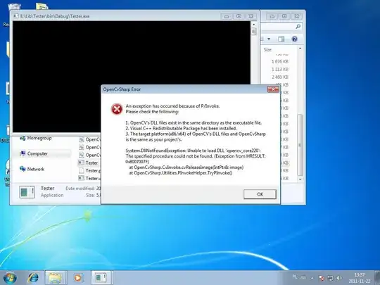Screen dimensions: 380x285
Task: Switch to the Tester application taskbar button
Action: tap(101, 278)
